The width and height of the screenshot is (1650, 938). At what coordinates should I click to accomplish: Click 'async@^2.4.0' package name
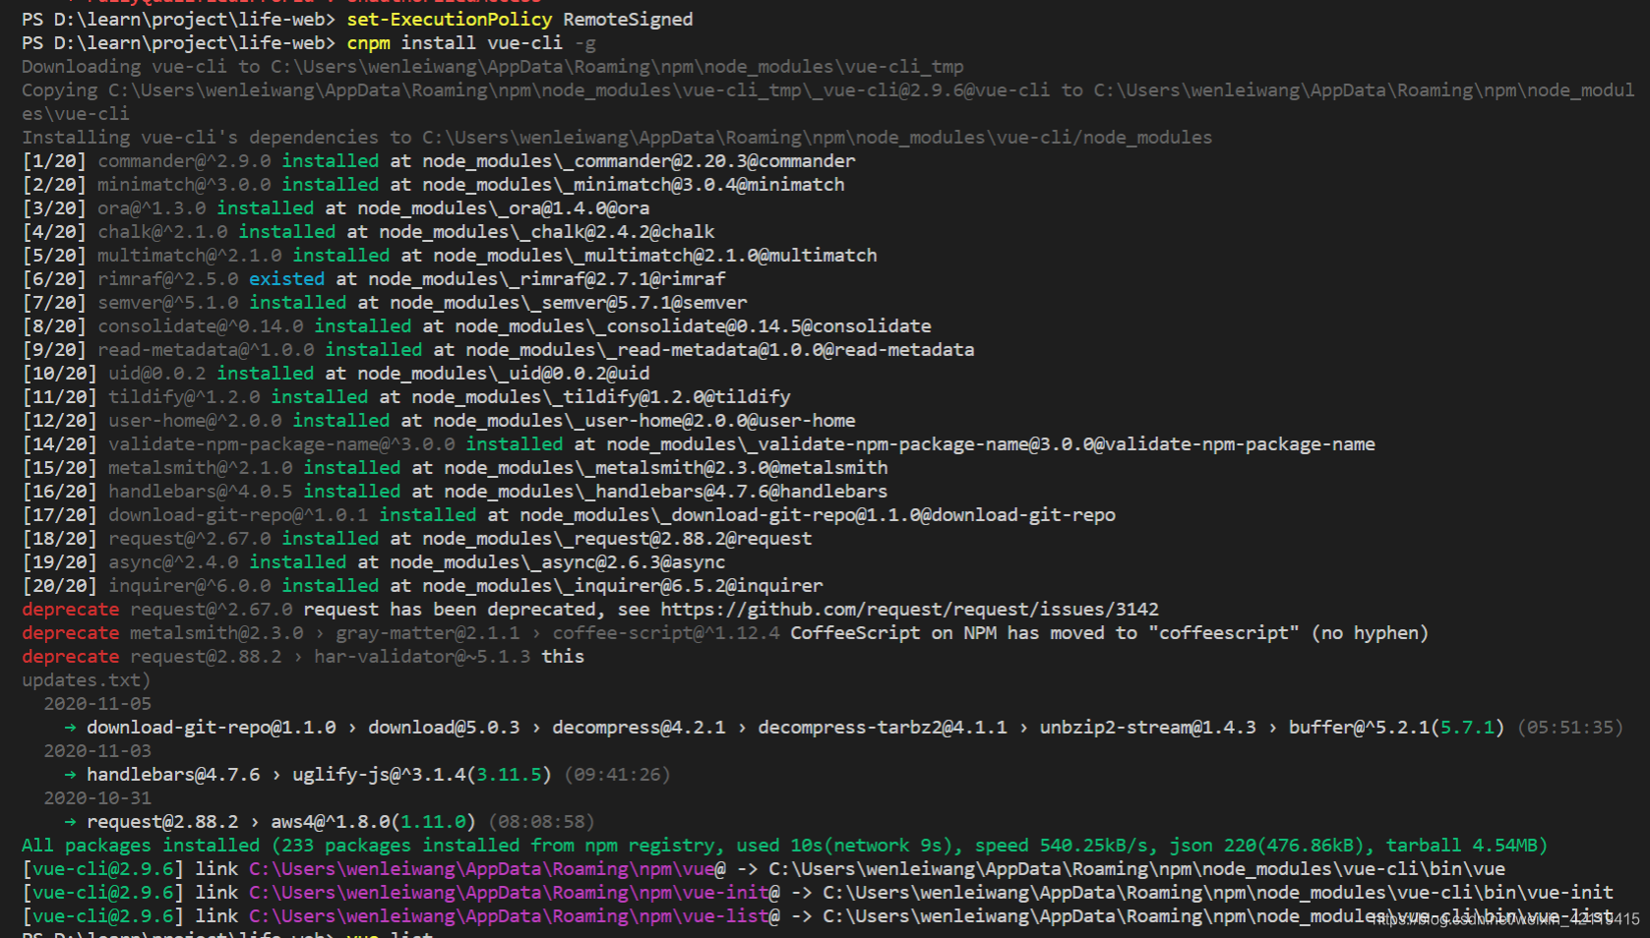tap(173, 562)
